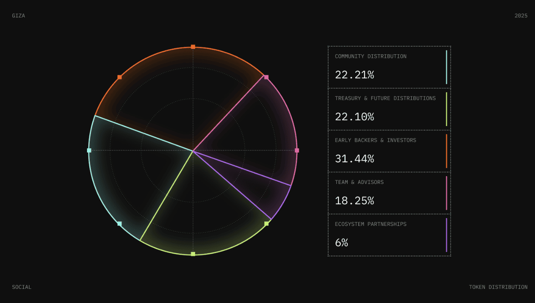Click the orange square marker at chart top
The image size is (535, 303).
click(x=193, y=47)
